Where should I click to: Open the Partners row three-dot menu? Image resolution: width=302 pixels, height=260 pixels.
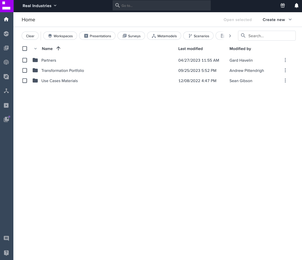tap(285, 60)
